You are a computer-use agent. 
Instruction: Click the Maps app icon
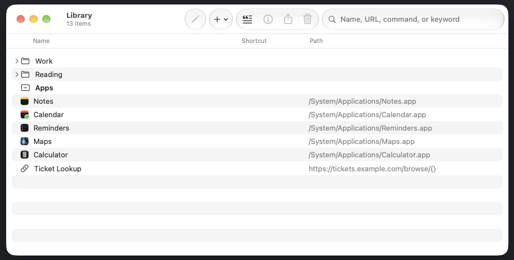pos(25,141)
